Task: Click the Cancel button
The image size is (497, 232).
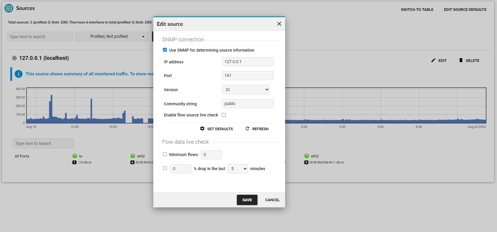Action: pyautogui.click(x=272, y=200)
